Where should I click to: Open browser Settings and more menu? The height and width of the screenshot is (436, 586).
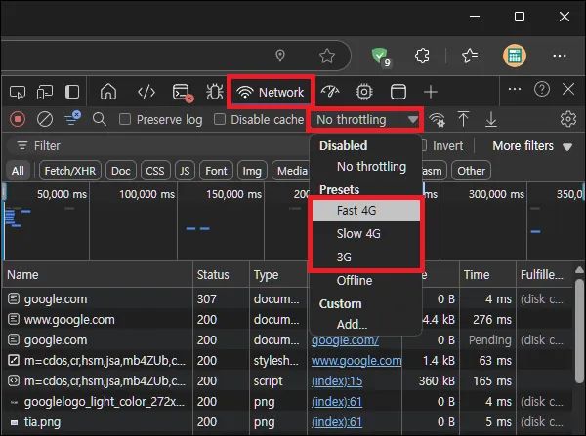tap(559, 56)
